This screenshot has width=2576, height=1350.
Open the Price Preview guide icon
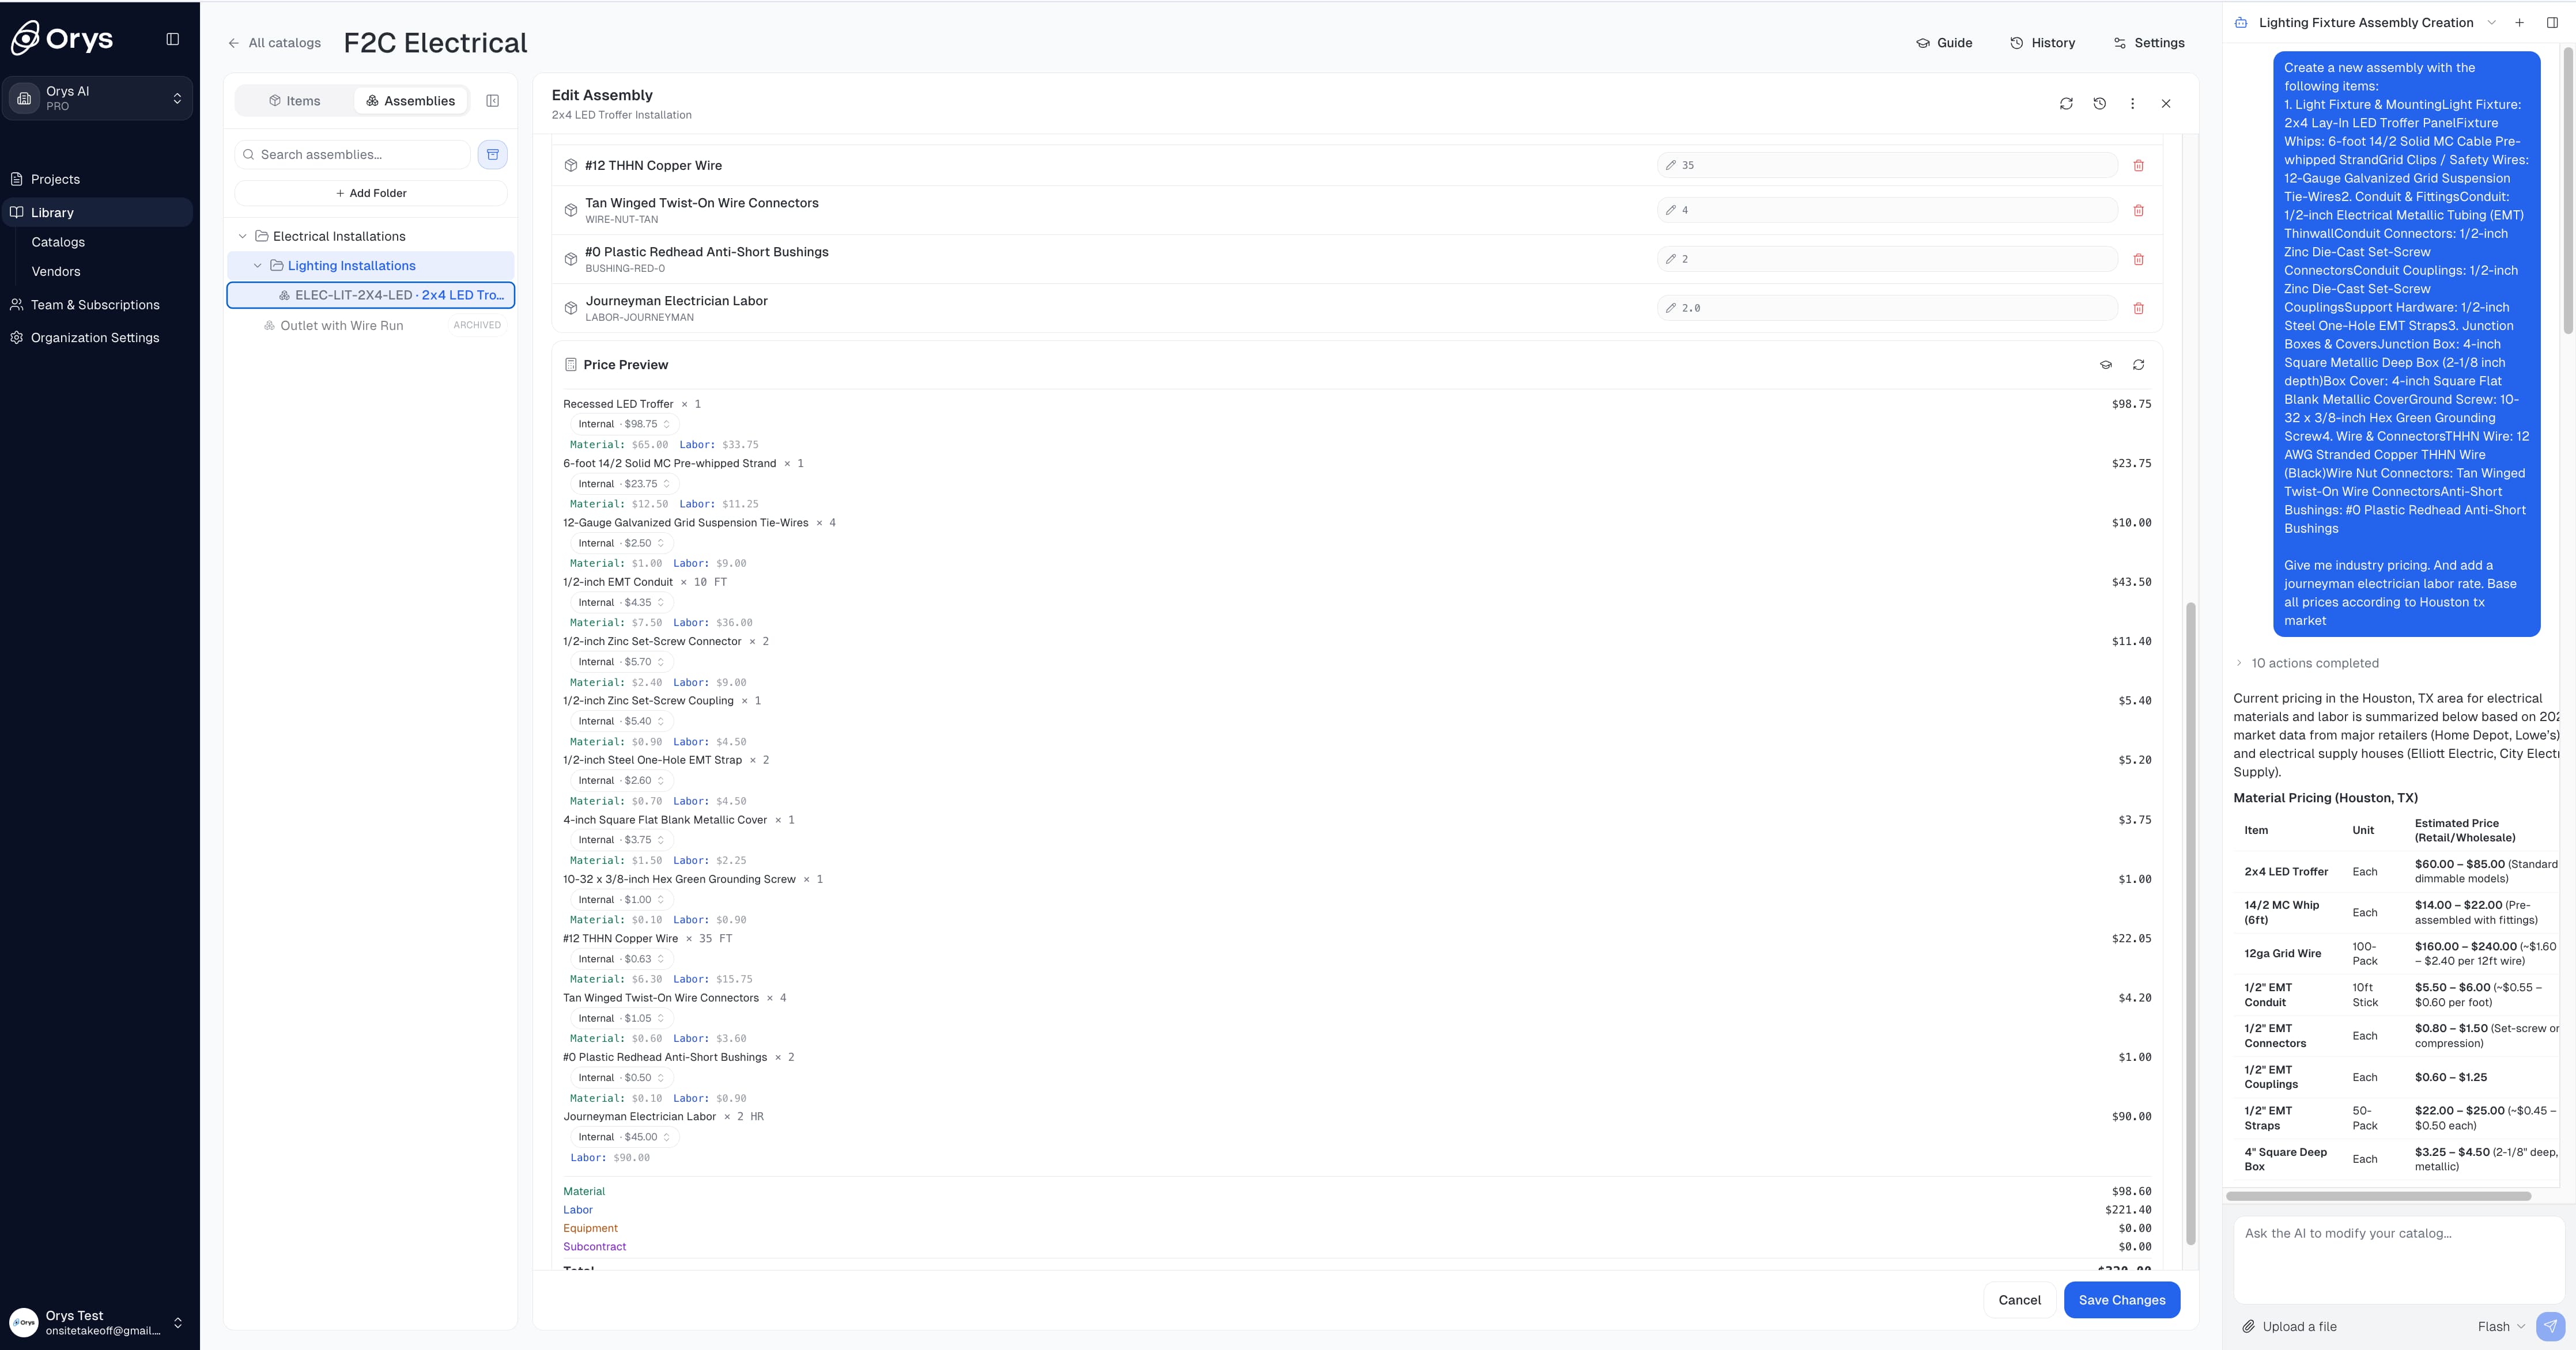[2105, 365]
